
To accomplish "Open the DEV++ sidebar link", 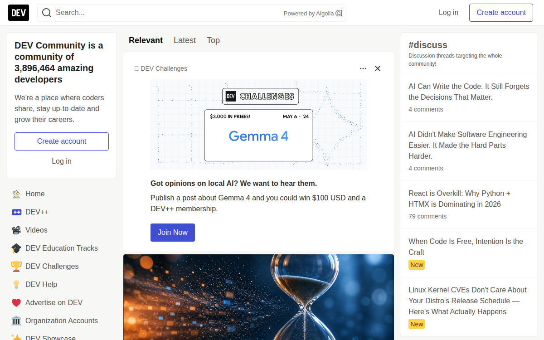I will [62, 212].
